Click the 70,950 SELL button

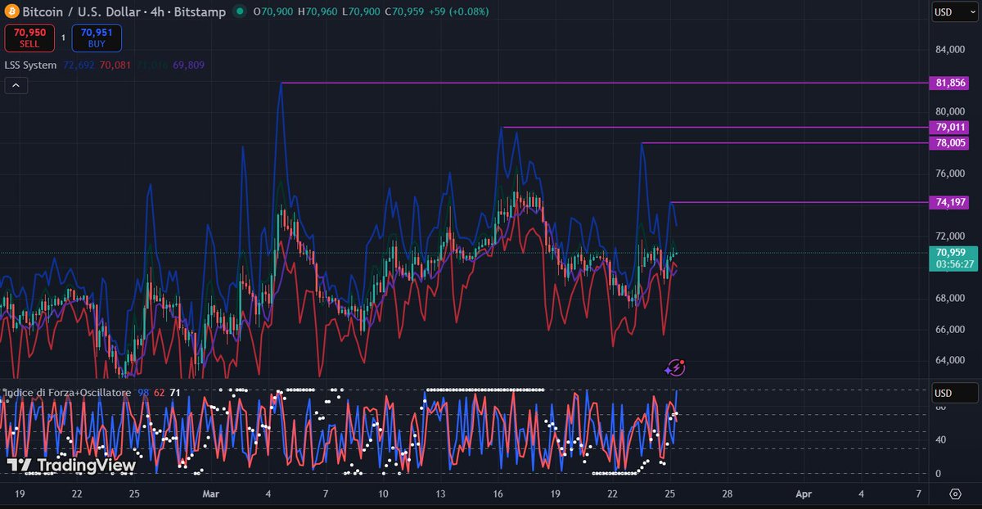pyautogui.click(x=29, y=38)
